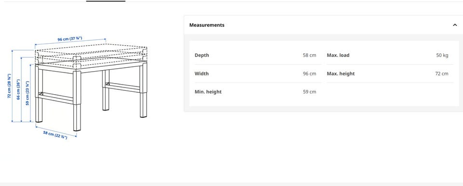Collapse the Measurements section chevron
Screen dimensions: 463x186
point(455,25)
